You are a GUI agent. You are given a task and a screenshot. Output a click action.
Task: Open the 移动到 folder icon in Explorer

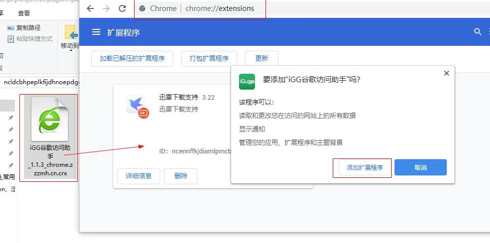click(x=71, y=32)
